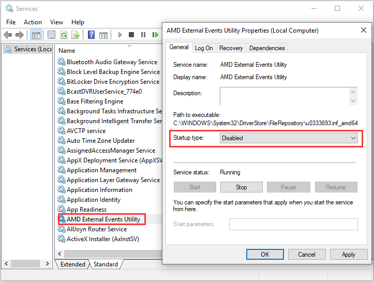Click the Forward arrow toolbar icon
Viewport: 374px width, 282px height.
tap(20, 35)
